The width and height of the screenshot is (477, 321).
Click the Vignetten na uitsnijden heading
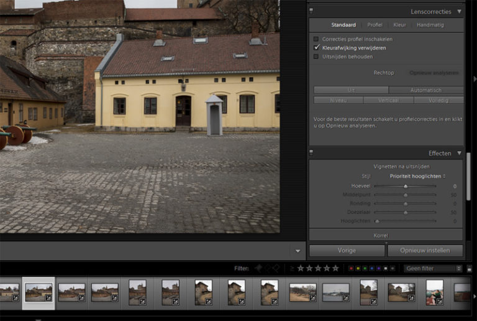pyautogui.click(x=402, y=167)
